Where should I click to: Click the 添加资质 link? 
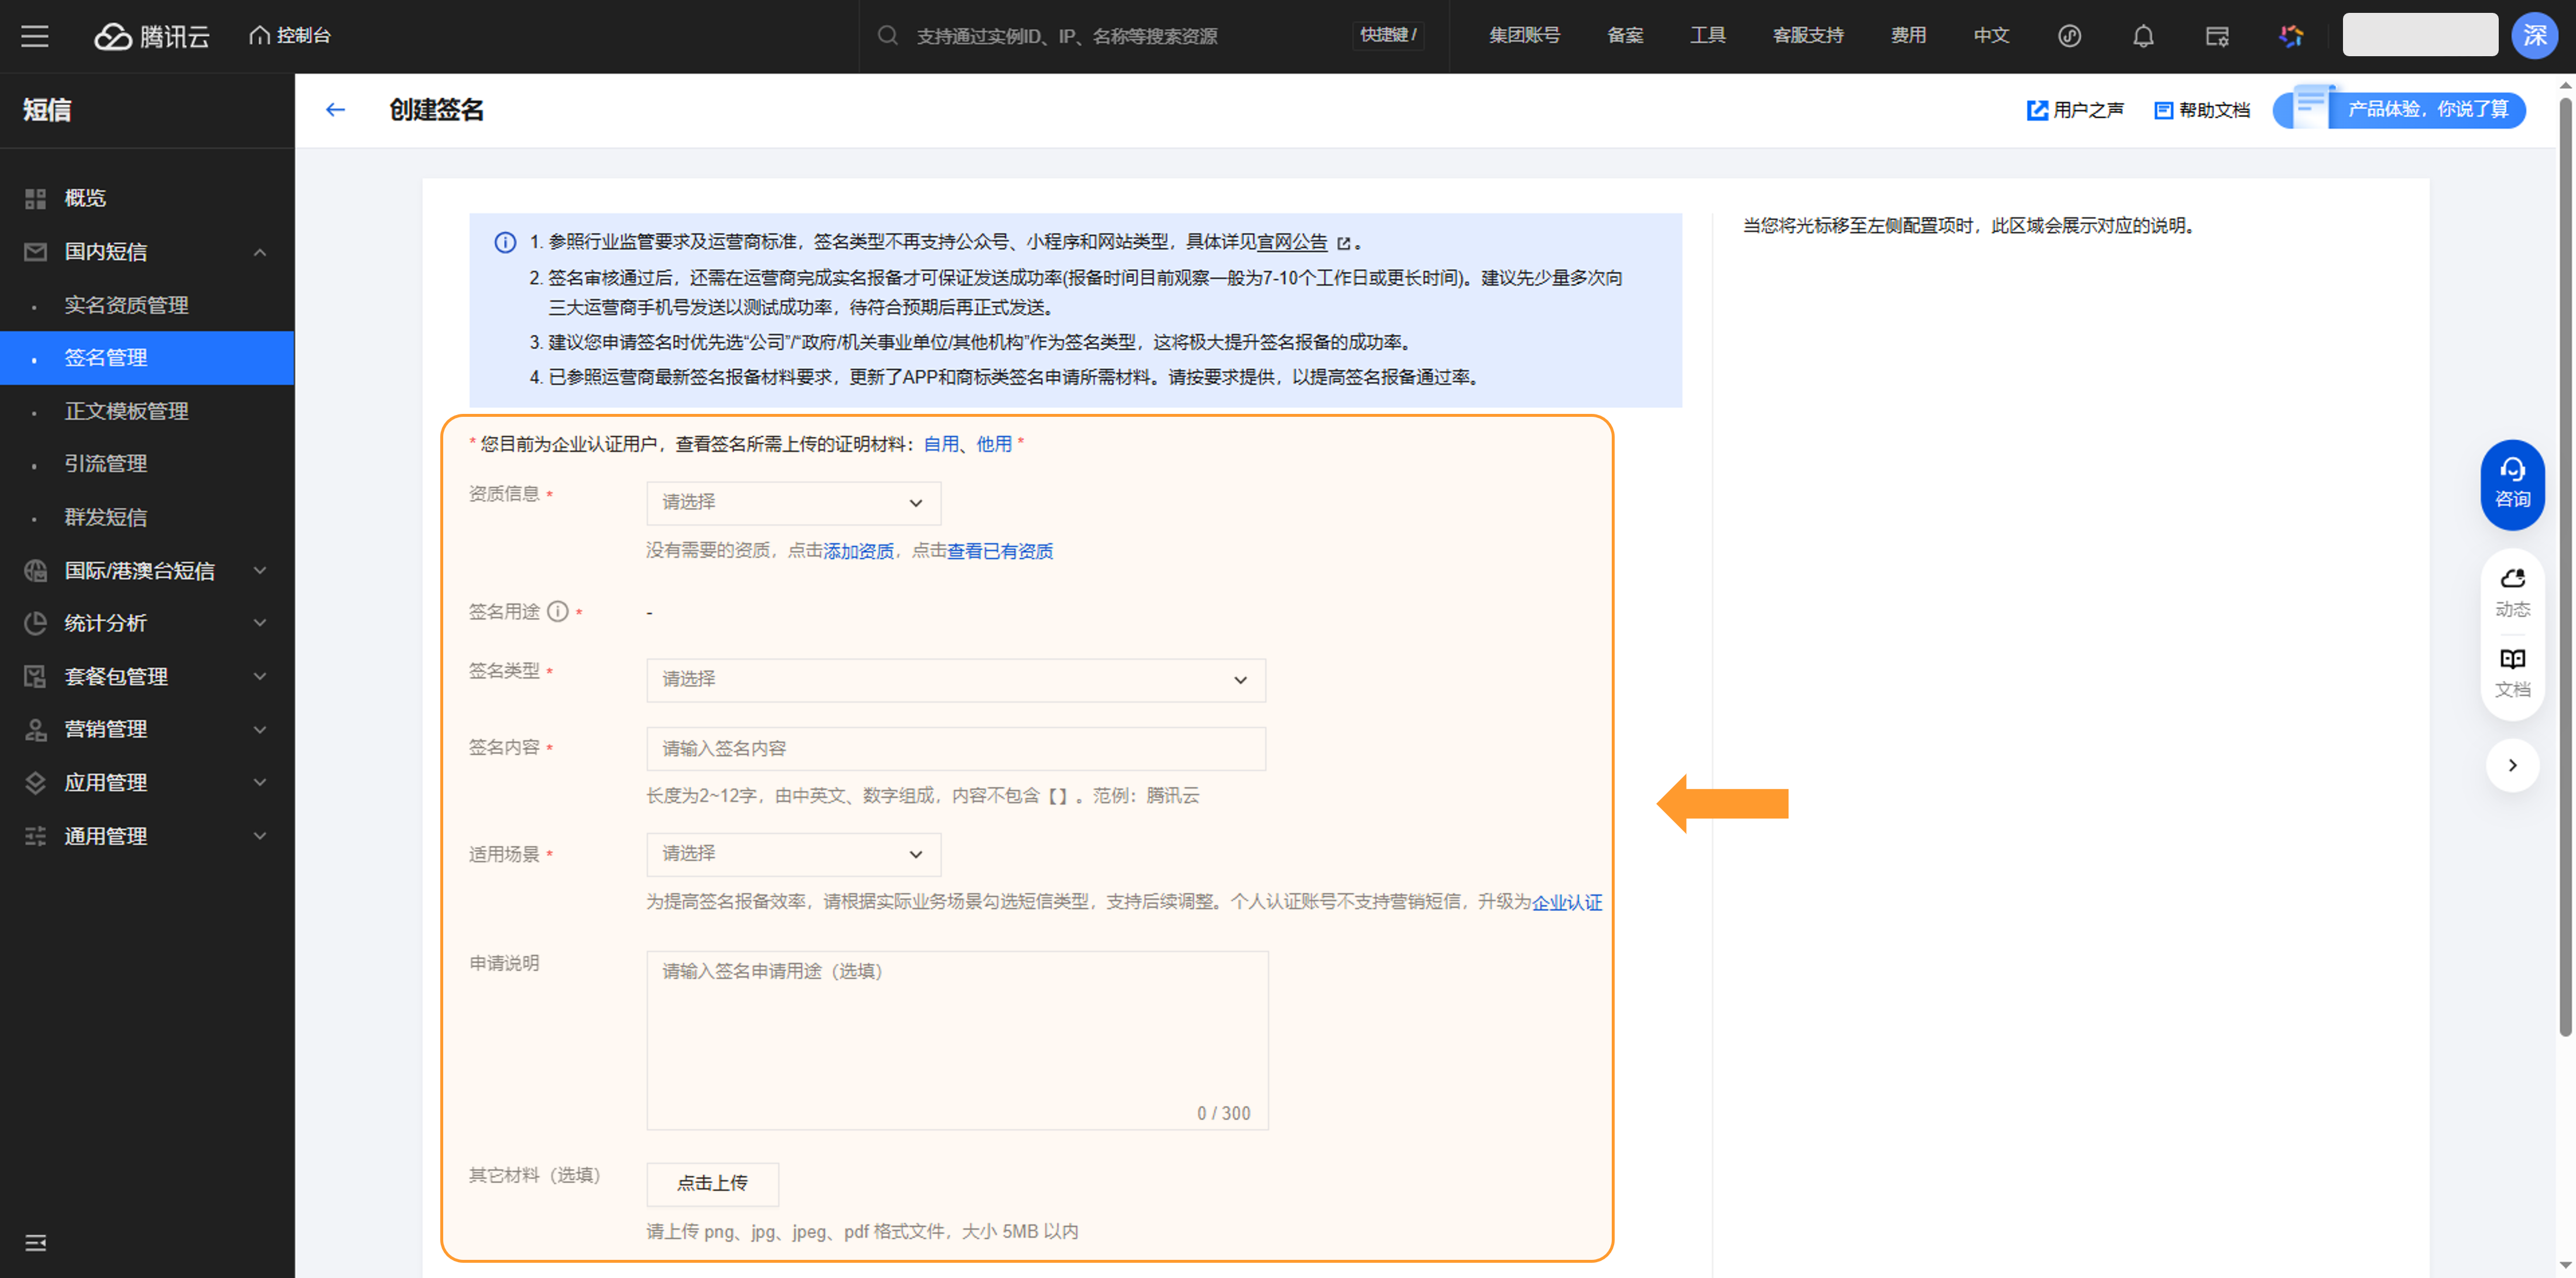tap(857, 551)
